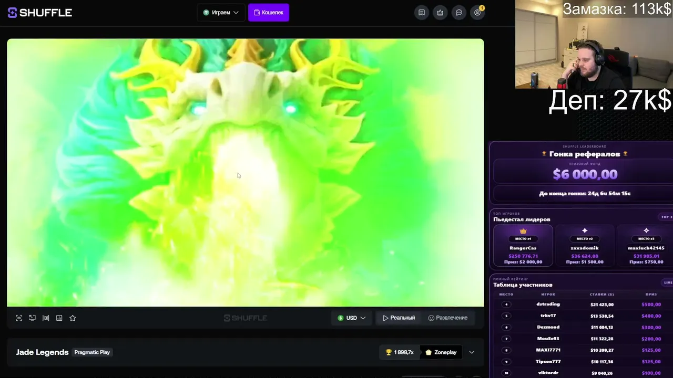Click the Гонка рефералов leaderboard title
Image resolution: width=673 pixels, height=378 pixels.
[585, 154]
